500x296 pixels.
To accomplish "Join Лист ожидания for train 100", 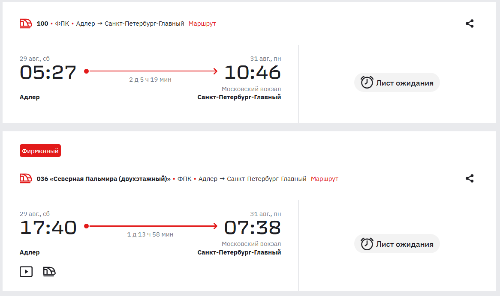I will click(x=397, y=83).
